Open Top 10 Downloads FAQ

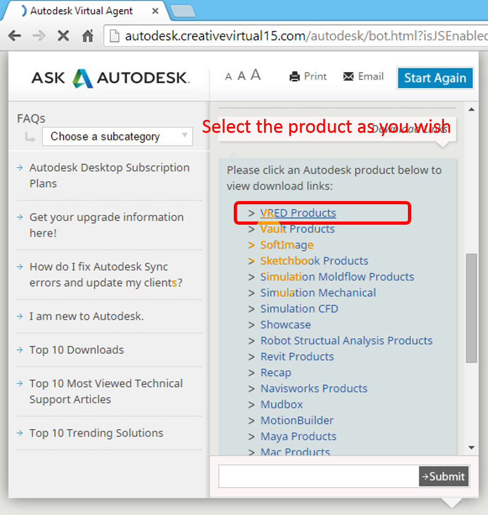[76, 350]
